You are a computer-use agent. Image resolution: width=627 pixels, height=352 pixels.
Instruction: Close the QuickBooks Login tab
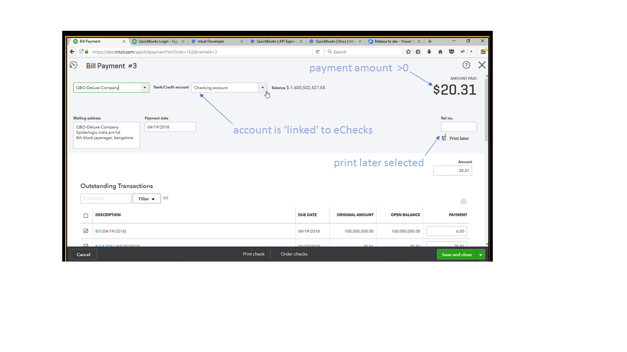(183, 42)
